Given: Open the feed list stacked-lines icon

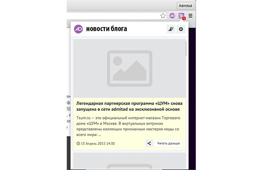Looking at the screenshot, I should [x=171, y=29].
